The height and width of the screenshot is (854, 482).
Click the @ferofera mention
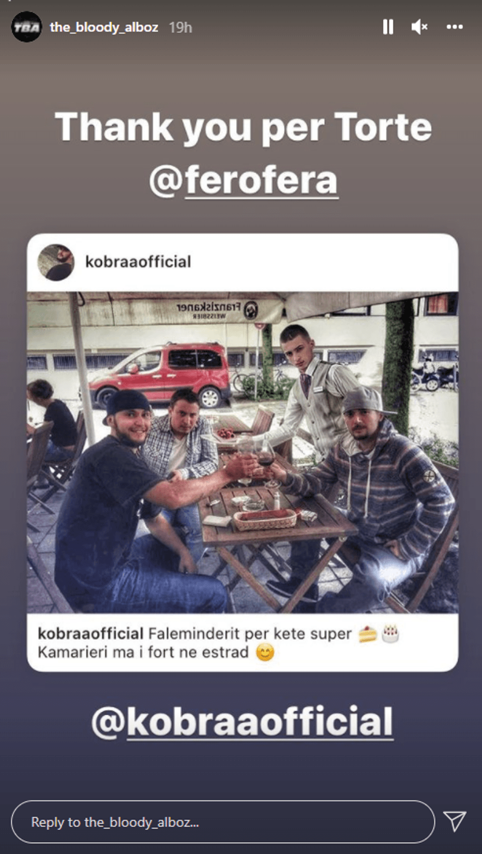point(243,181)
